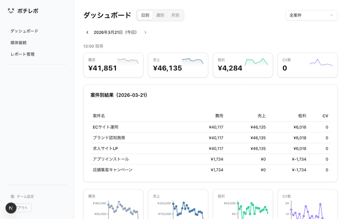Image resolution: width=347 pixels, height=219 pixels.
Task: Click the green 粗利 sparkline in top card
Action: [257, 62]
